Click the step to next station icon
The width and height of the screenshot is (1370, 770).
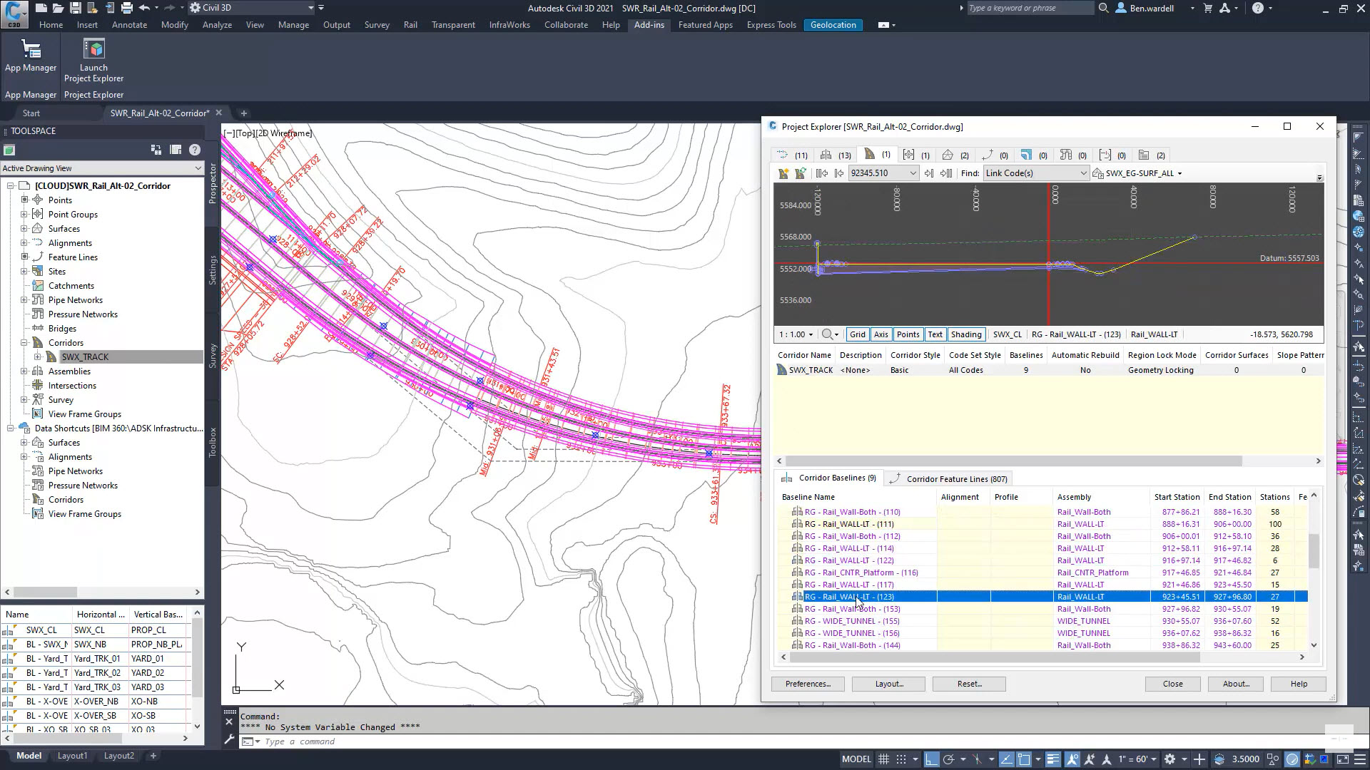[929, 173]
